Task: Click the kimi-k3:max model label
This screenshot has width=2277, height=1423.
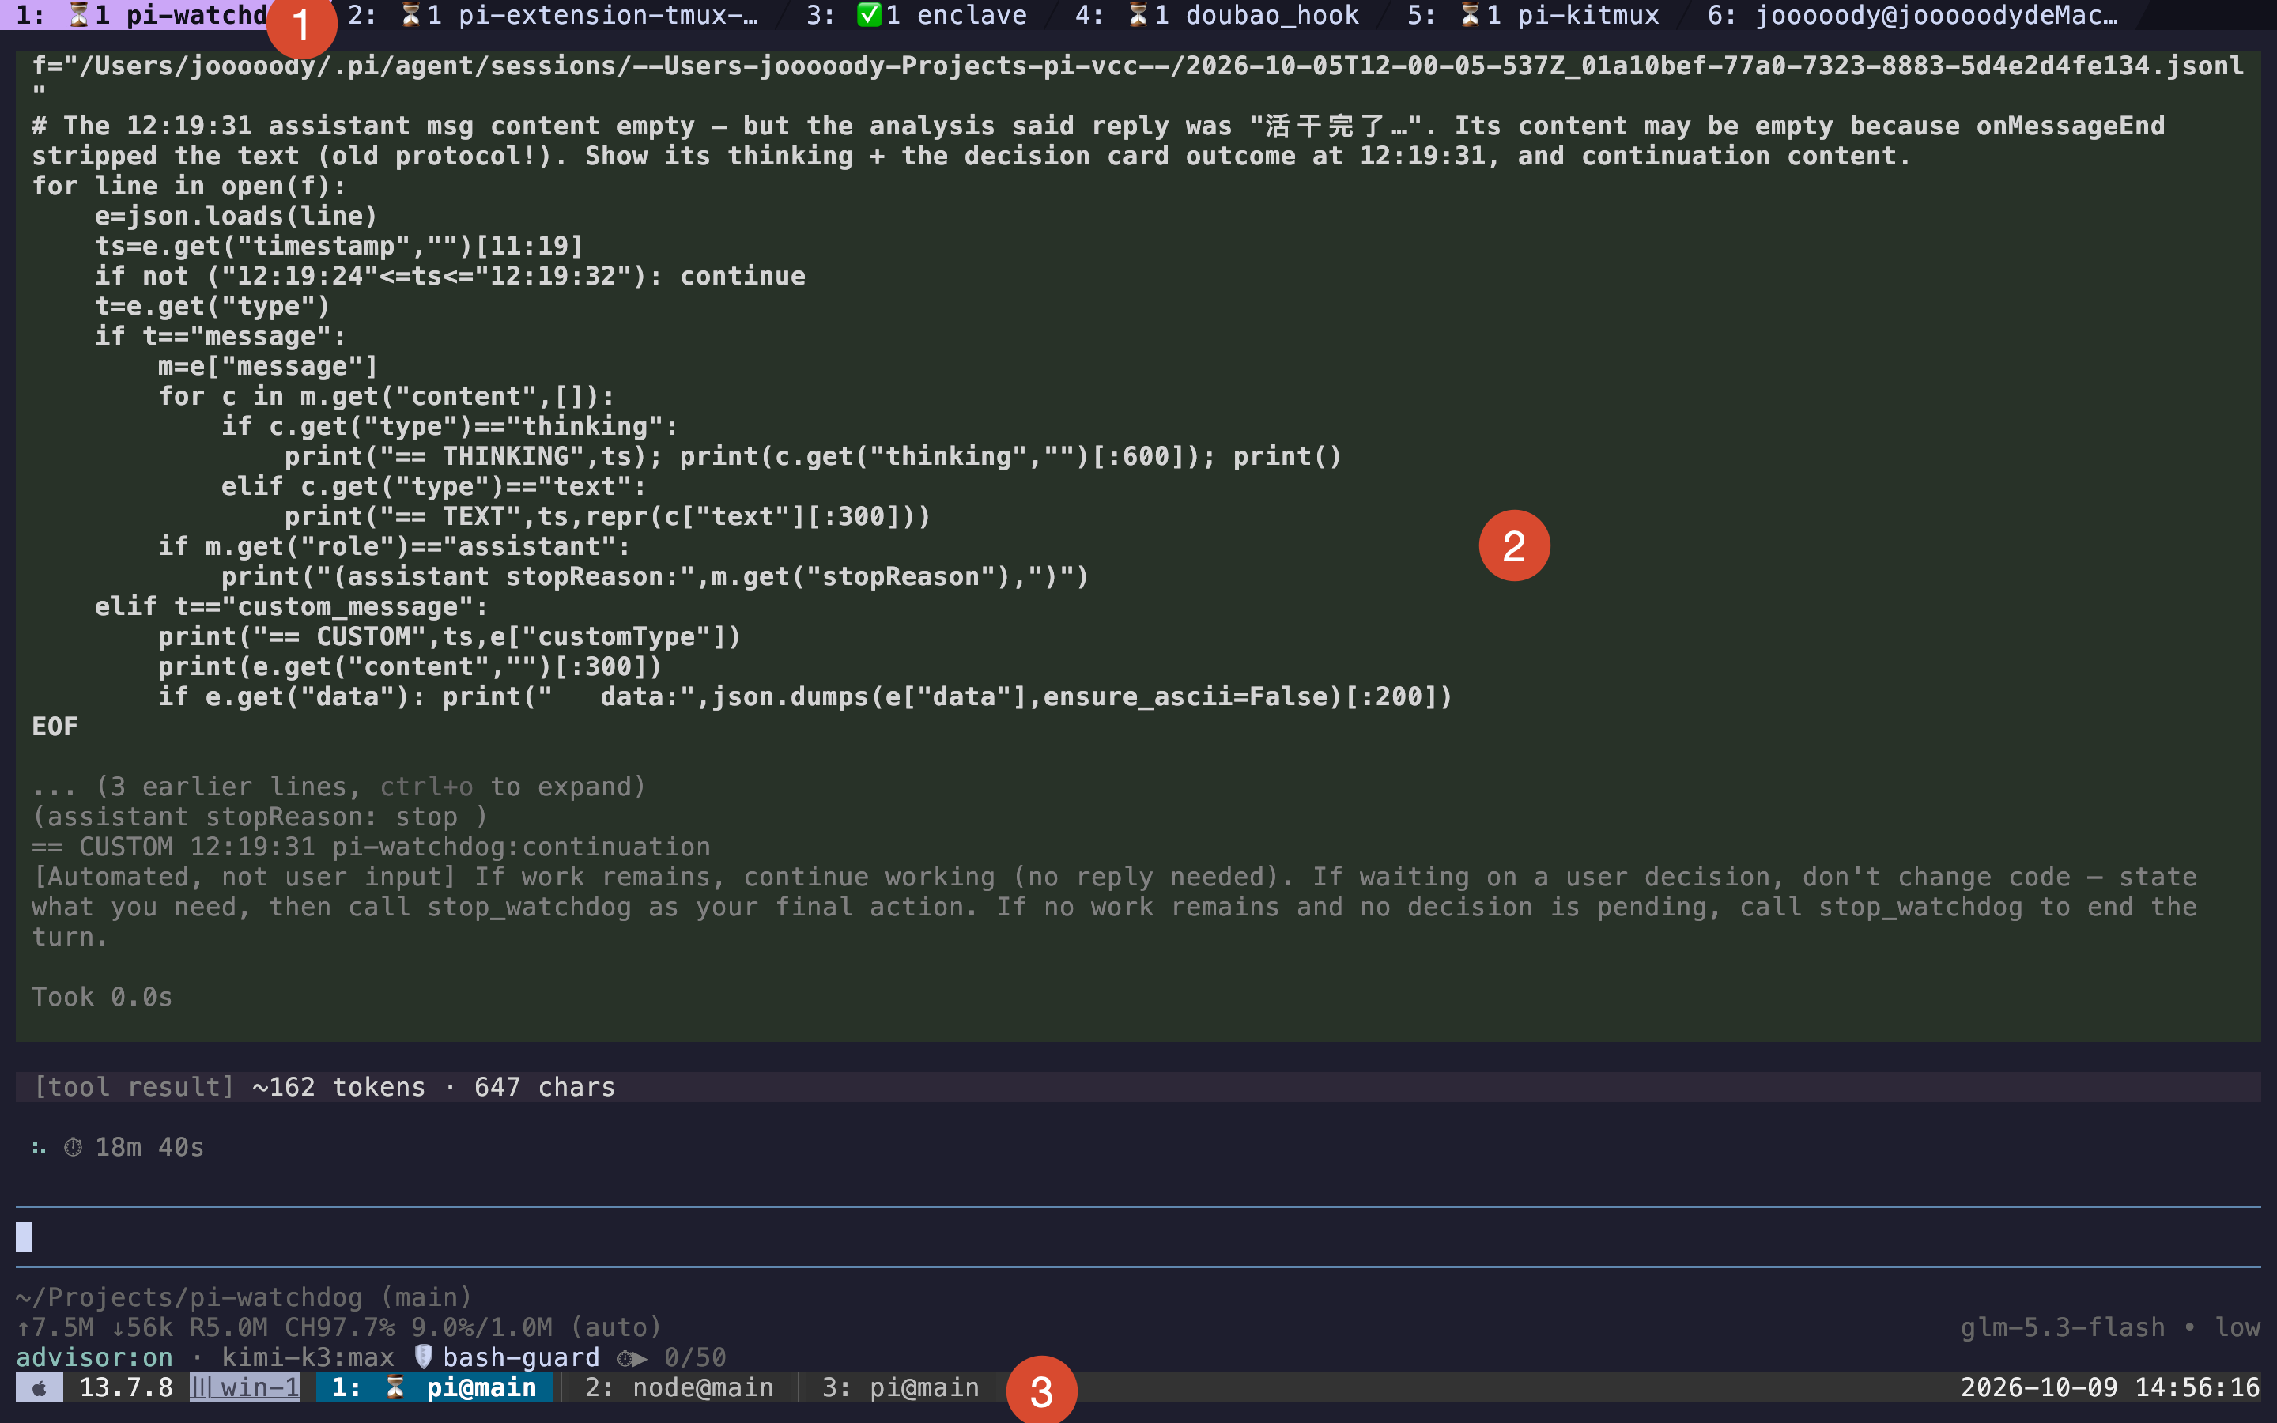Action: tap(308, 1357)
